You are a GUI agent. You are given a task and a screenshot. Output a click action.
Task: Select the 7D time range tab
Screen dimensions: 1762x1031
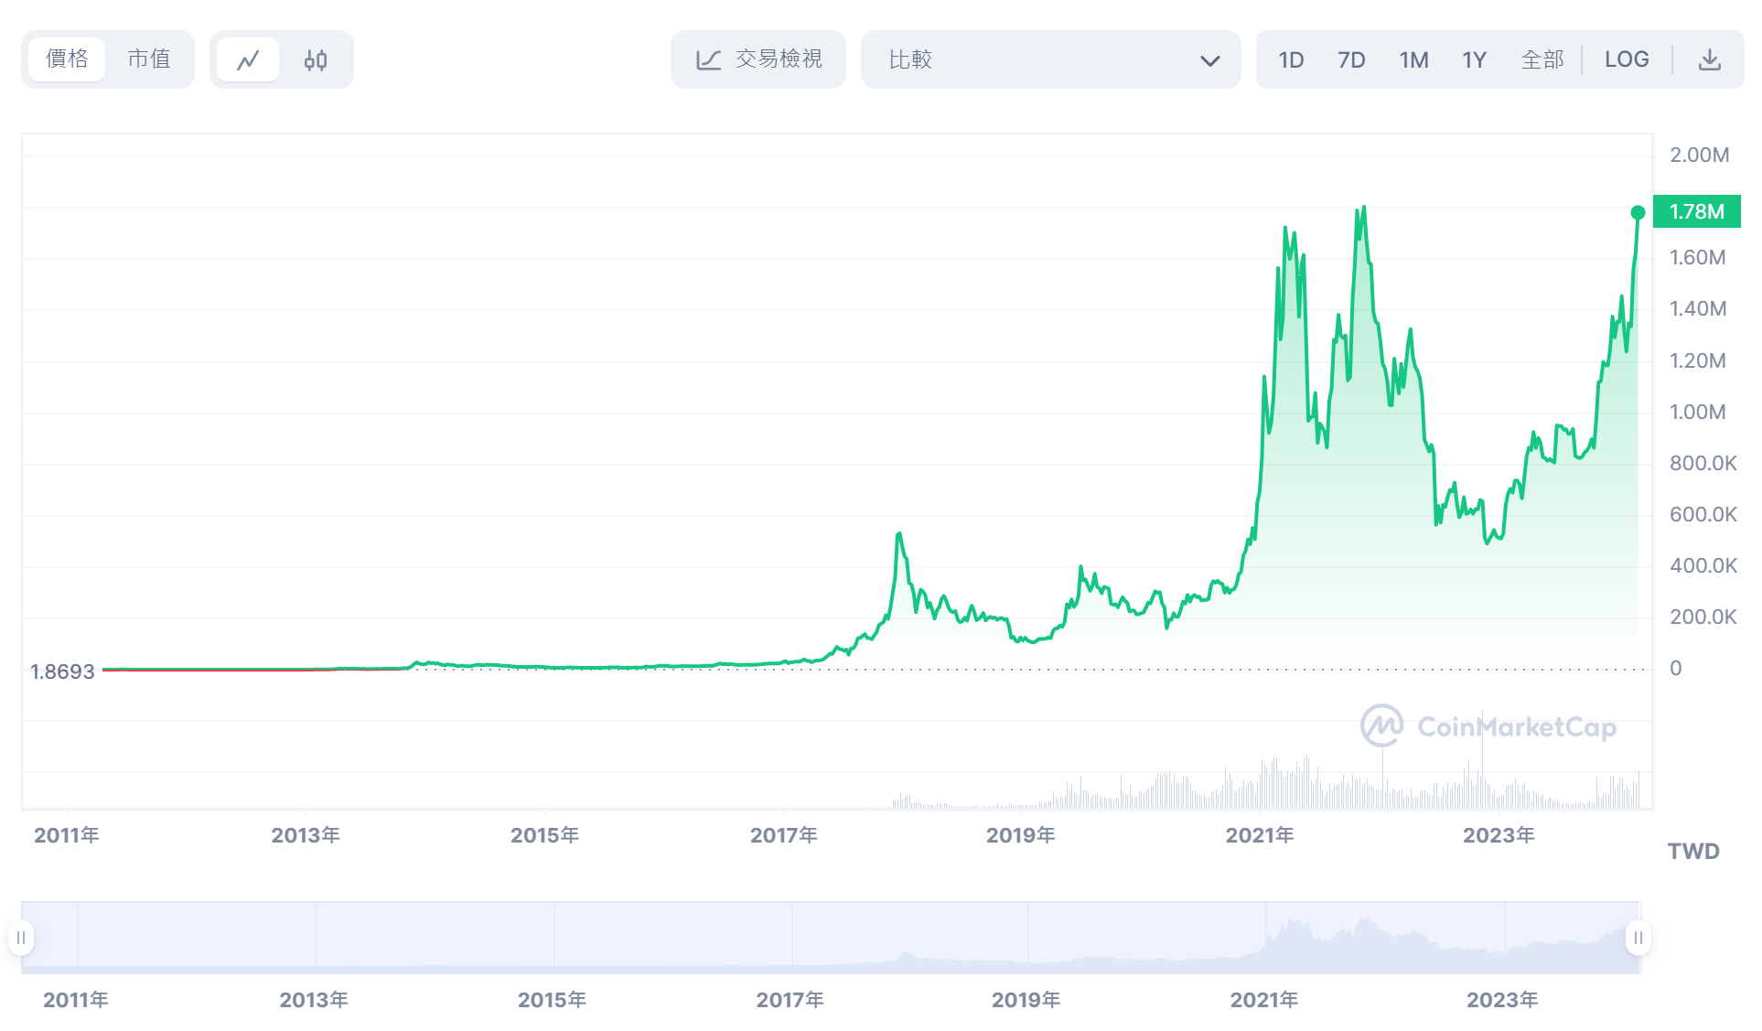click(1351, 60)
